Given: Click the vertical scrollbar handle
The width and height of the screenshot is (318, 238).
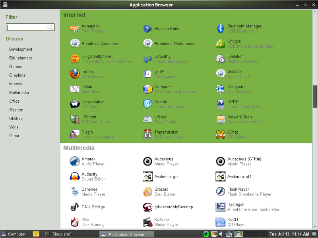Looking at the screenshot, I should tap(315, 96).
